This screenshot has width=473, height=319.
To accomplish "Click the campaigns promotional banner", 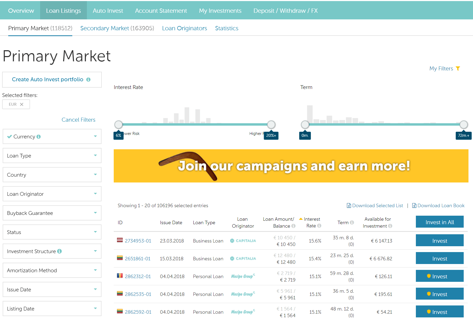I will [x=291, y=166].
